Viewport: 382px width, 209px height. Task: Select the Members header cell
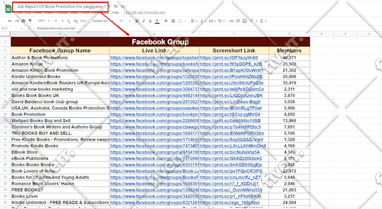(289, 50)
